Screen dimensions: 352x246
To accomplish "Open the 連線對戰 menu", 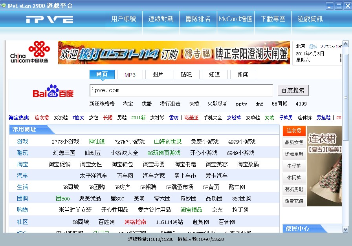I will click(x=161, y=19).
